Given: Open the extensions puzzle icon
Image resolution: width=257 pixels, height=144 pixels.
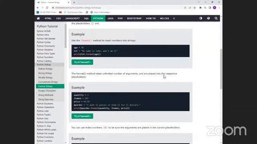Looking at the screenshot, I should tap(200, 8).
